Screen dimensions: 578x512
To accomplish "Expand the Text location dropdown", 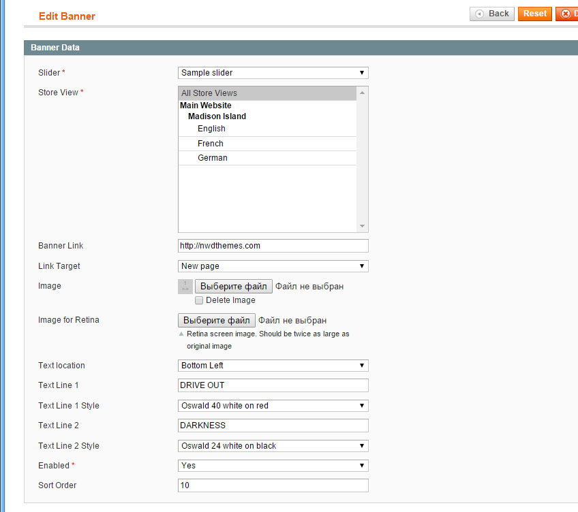I will (x=273, y=366).
